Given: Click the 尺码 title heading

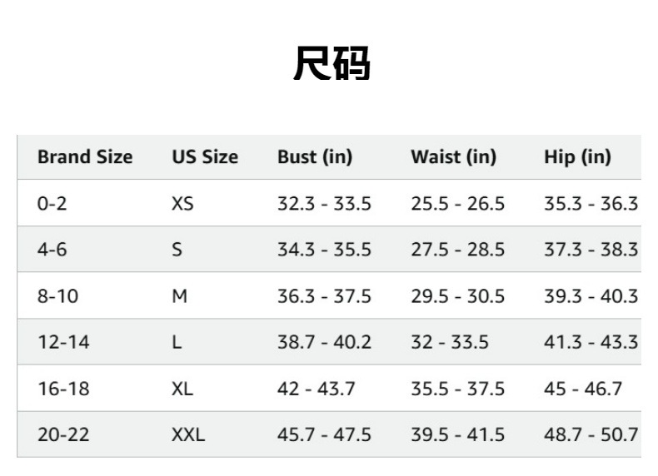Looking at the screenshot, I should (331, 63).
